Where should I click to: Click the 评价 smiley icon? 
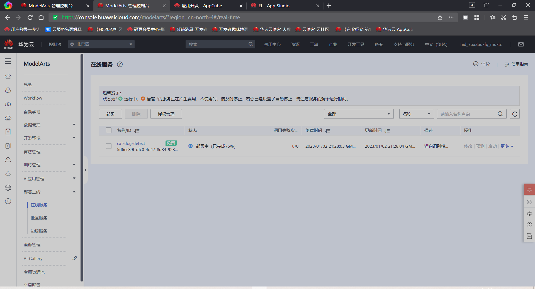476,64
